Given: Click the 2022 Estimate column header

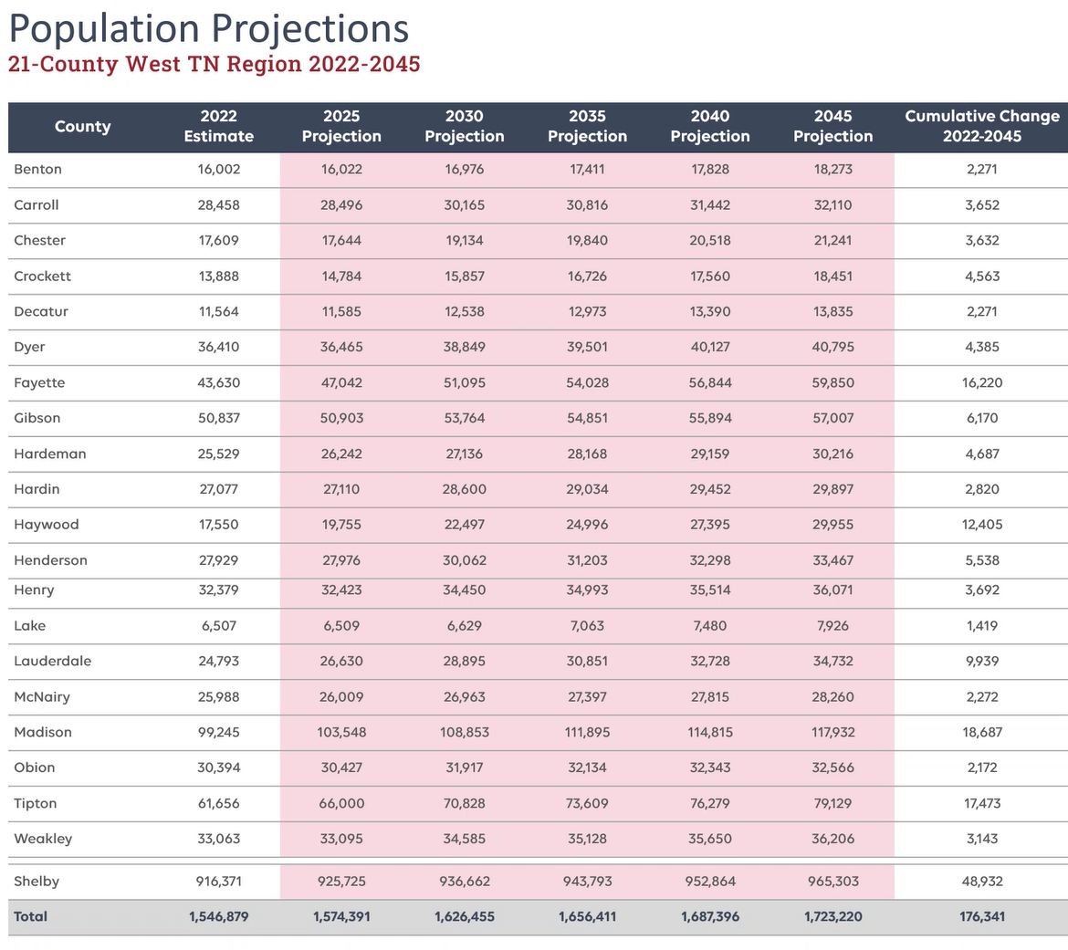Looking at the screenshot, I should click(219, 127).
